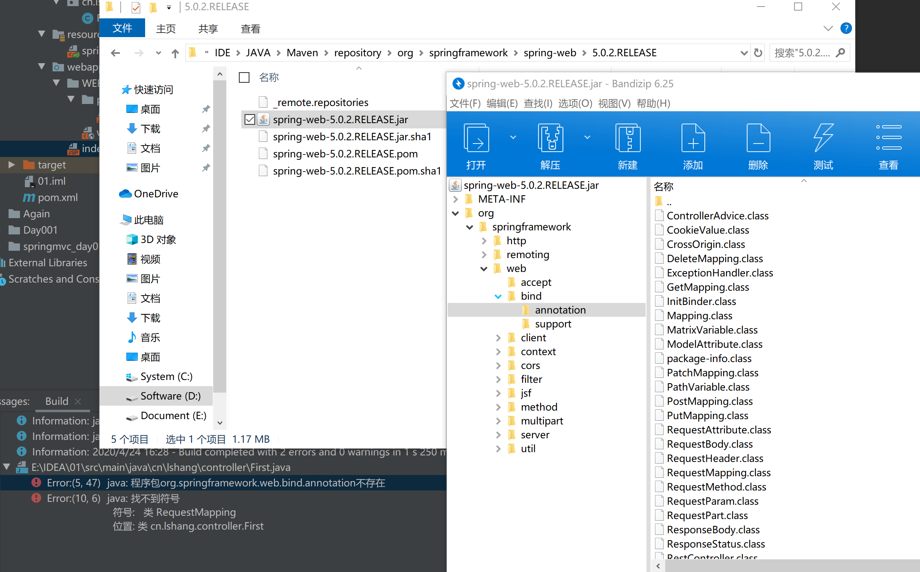Image resolution: width=920 pixels, height=572 pixels.
Task: Expand the META-INF folder in archive tree
Action: tap(456, 199)
